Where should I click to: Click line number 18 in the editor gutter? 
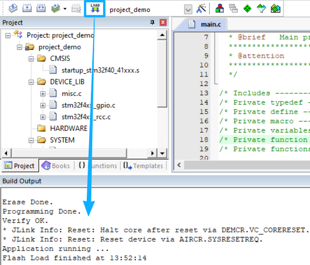pos(204,140)
